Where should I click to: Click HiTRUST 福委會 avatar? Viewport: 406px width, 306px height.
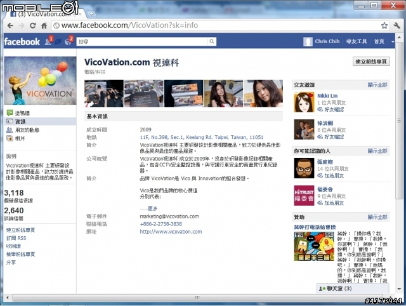(304, 196)
